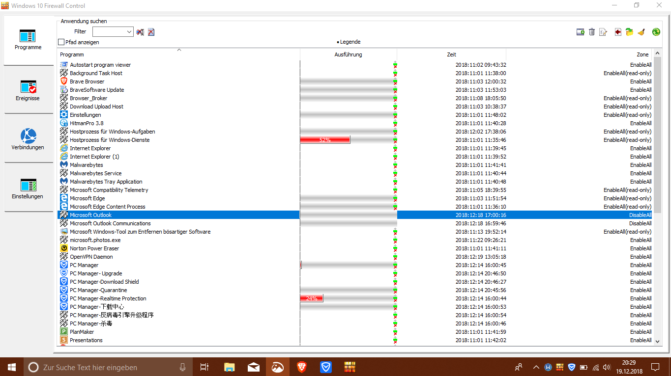Click the Einstellungen gear icon in list

64,115
